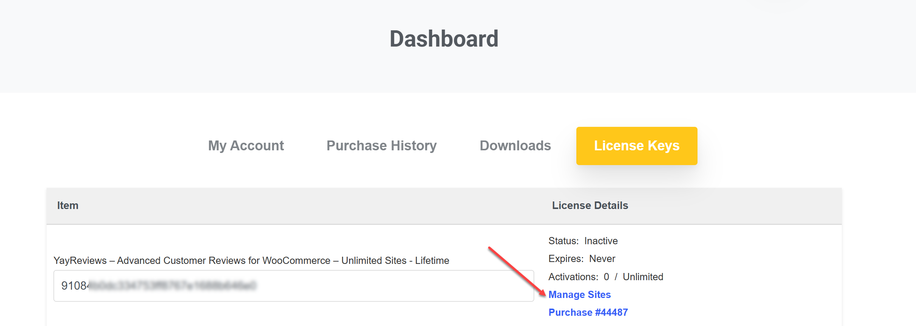Click the License Details column header
Viewport: 916px width, 326px height.
coord(590,206)
